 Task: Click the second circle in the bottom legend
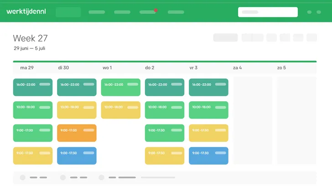63,177
